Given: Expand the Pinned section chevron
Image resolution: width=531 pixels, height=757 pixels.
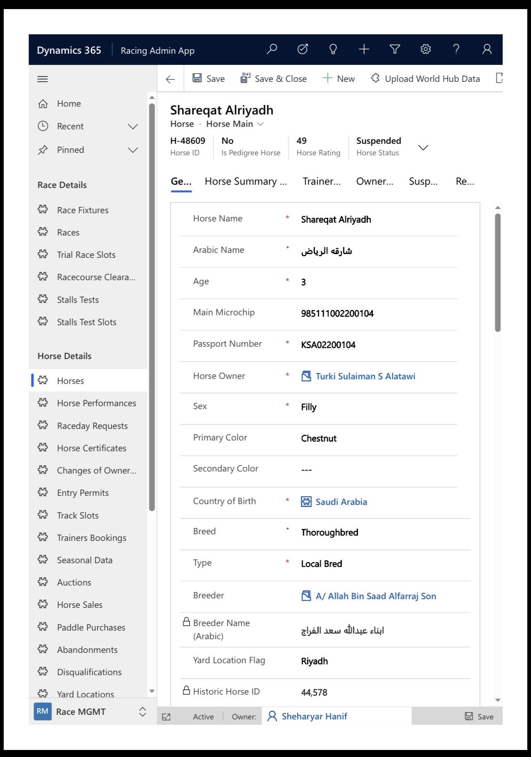Looking at the screenshot, I should pos(133,150).
